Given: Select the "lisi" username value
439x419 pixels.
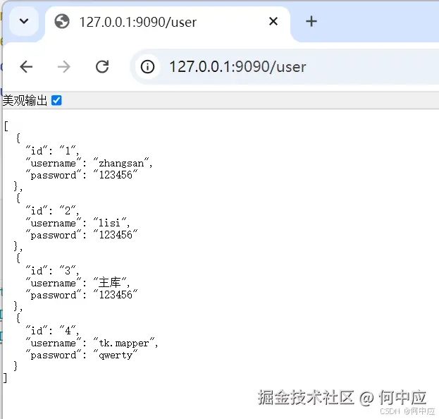Looking at the screenshot, I should [x=110, y=222].
